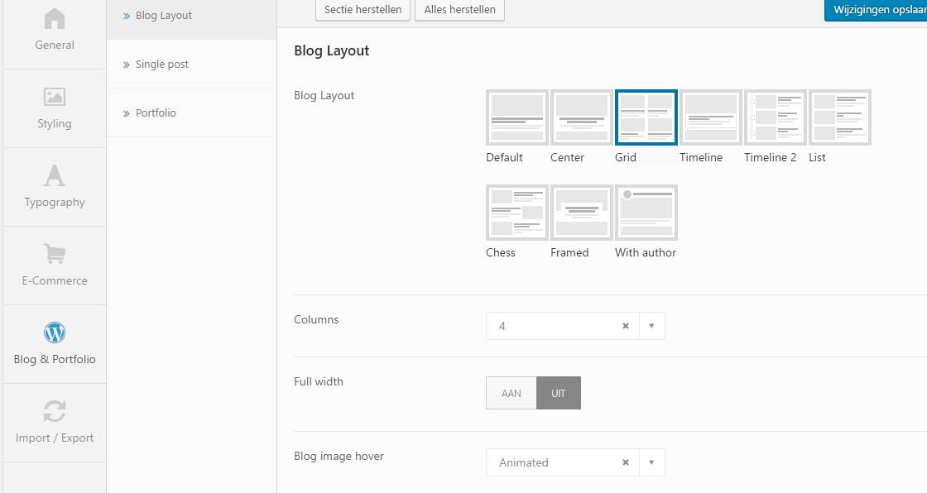The width and height of the screenshot is (927, 493).
Task: Open the Styling settings section
Action: (55, 108)
